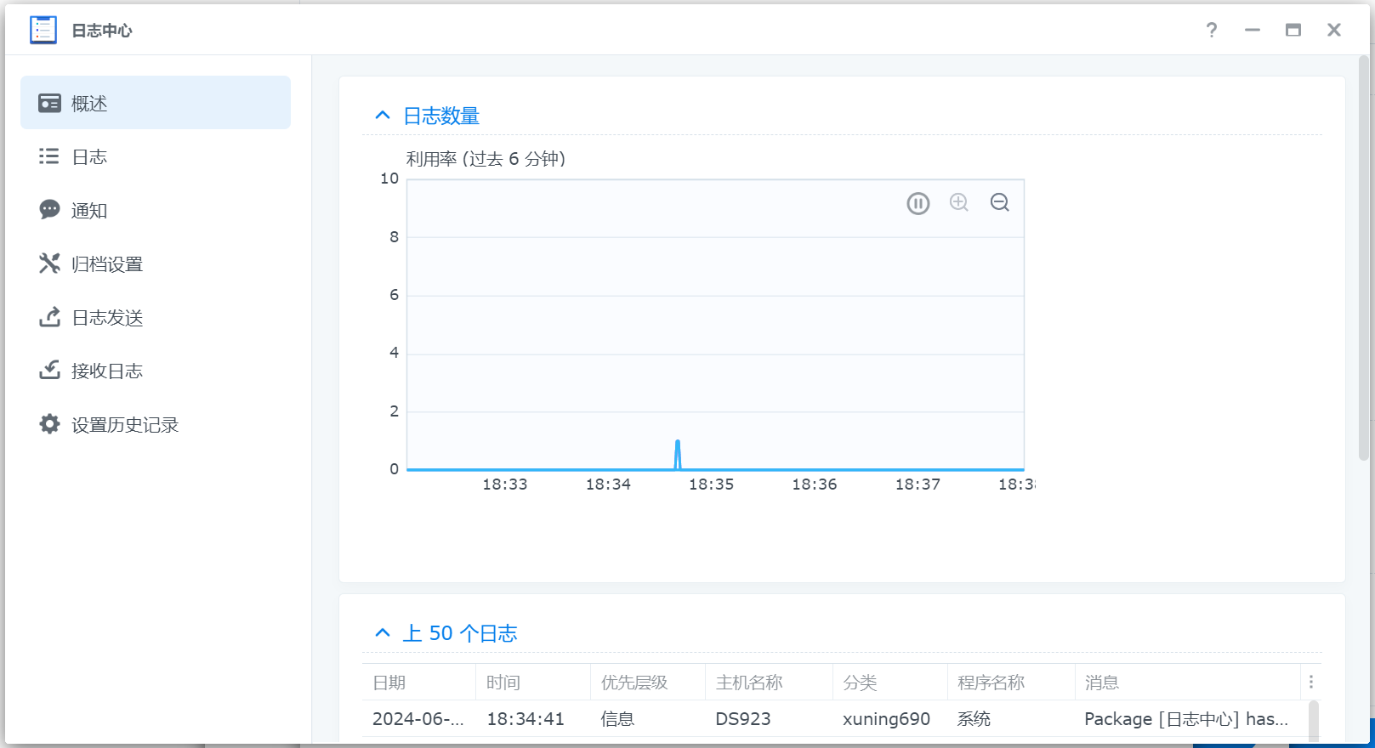This screenshot has width=1375, height=748.
Task: Click the 18:33 axis label
Action: click(505, 484)
